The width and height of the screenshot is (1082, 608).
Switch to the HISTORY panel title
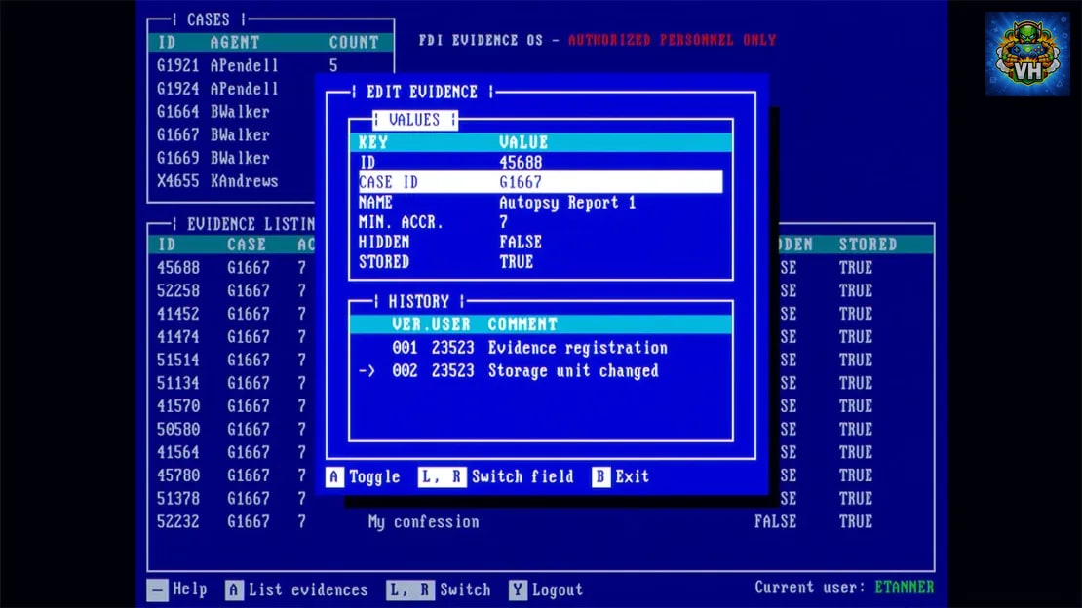pyautogui.click(x=418, y=302)
